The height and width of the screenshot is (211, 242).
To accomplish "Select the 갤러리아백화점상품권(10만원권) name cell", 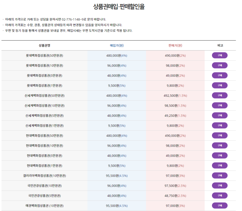I will 44,176.
